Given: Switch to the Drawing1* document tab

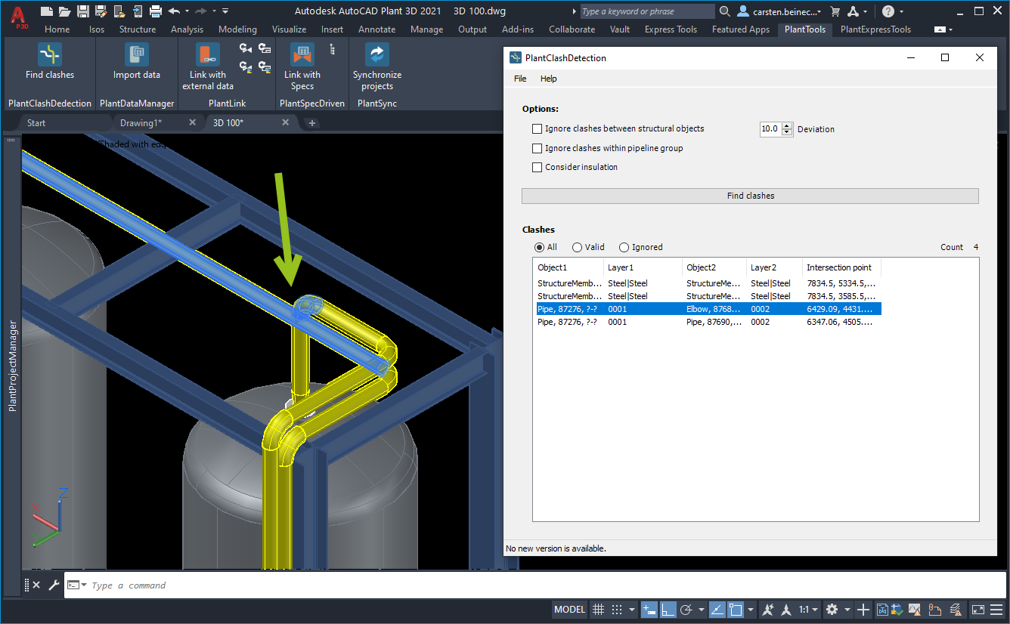Looking at the screenshot, I should coord(141,122).
